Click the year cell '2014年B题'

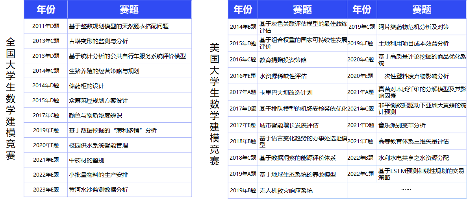point(243,27)
